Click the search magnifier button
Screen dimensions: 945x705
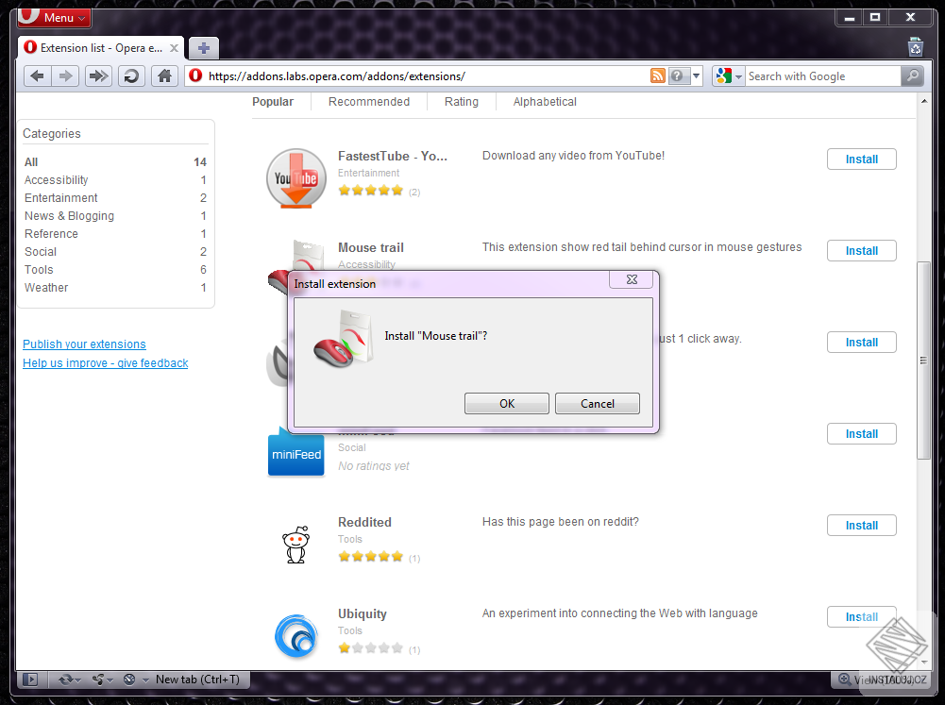913,76
